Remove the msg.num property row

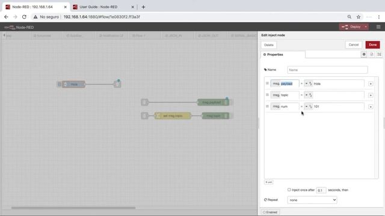pyautogui.click(x=371, y=107)
